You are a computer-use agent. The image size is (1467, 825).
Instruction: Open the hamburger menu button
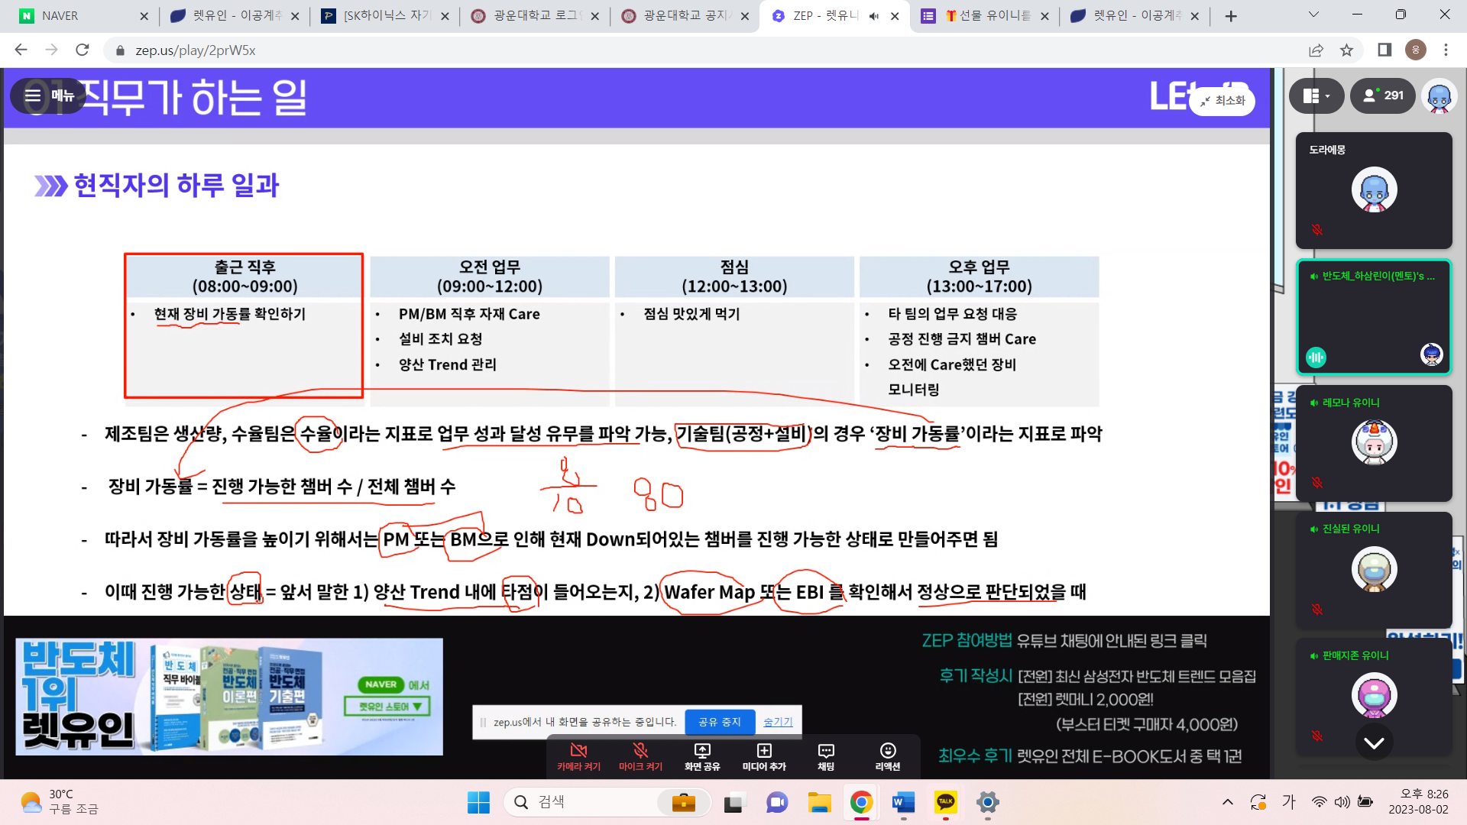click(47, 95)
